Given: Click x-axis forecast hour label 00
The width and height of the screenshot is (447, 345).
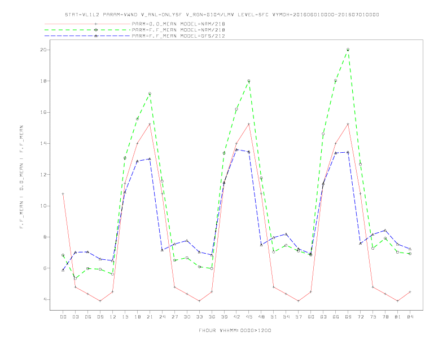Looking at the screenshot, I should pyautogui.click(x=63, y=317).
